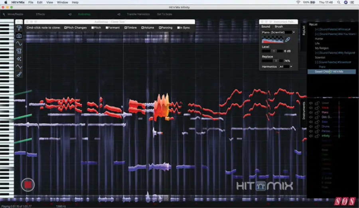Pick the brush tool at toolbar bottom

(x=19, y=74)
